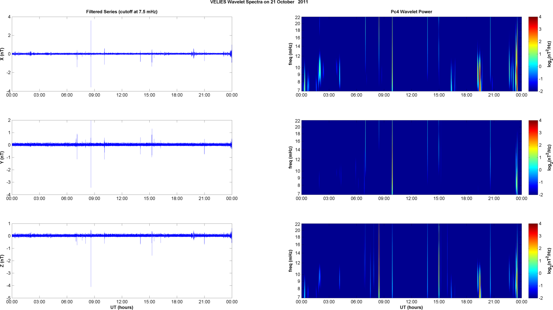Select the middle spectrogram's colorbar

[x=533, y=157]
